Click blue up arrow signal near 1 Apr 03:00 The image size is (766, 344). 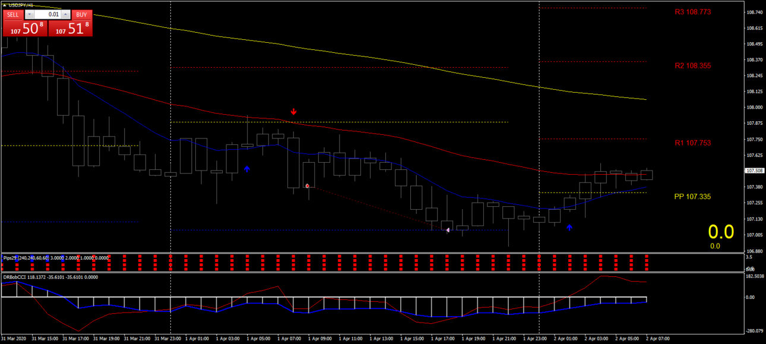[x=247, y=169]
